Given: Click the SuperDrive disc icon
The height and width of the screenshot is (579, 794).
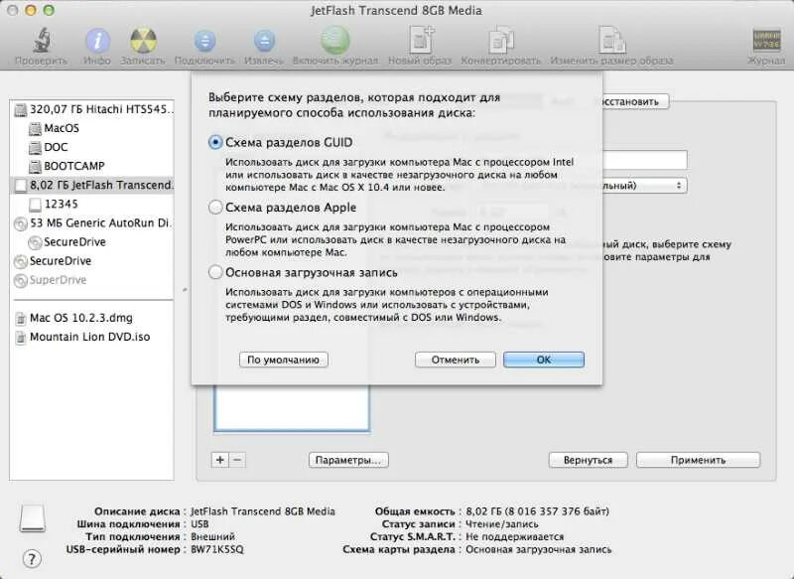Looking at the screenshot, I should 21,281.
